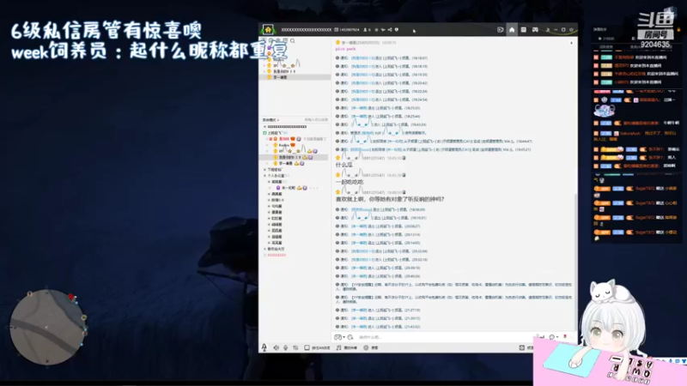Open the video playback icon in the title bar

501,30
